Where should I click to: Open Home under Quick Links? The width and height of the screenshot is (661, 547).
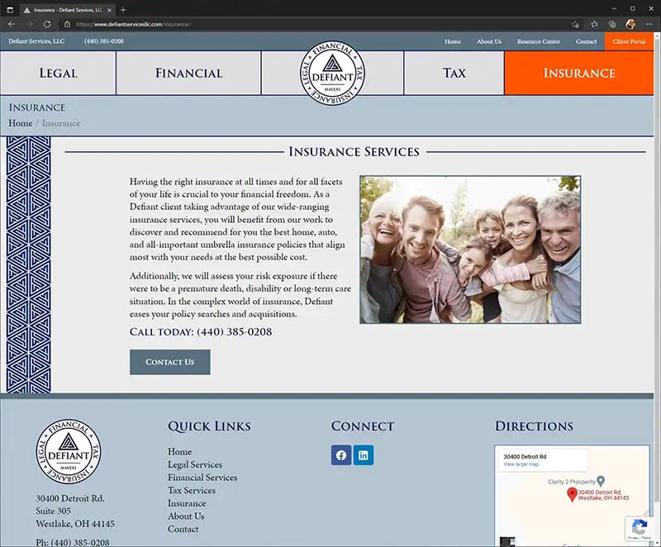pyautogui.click(x=179, y=451)
